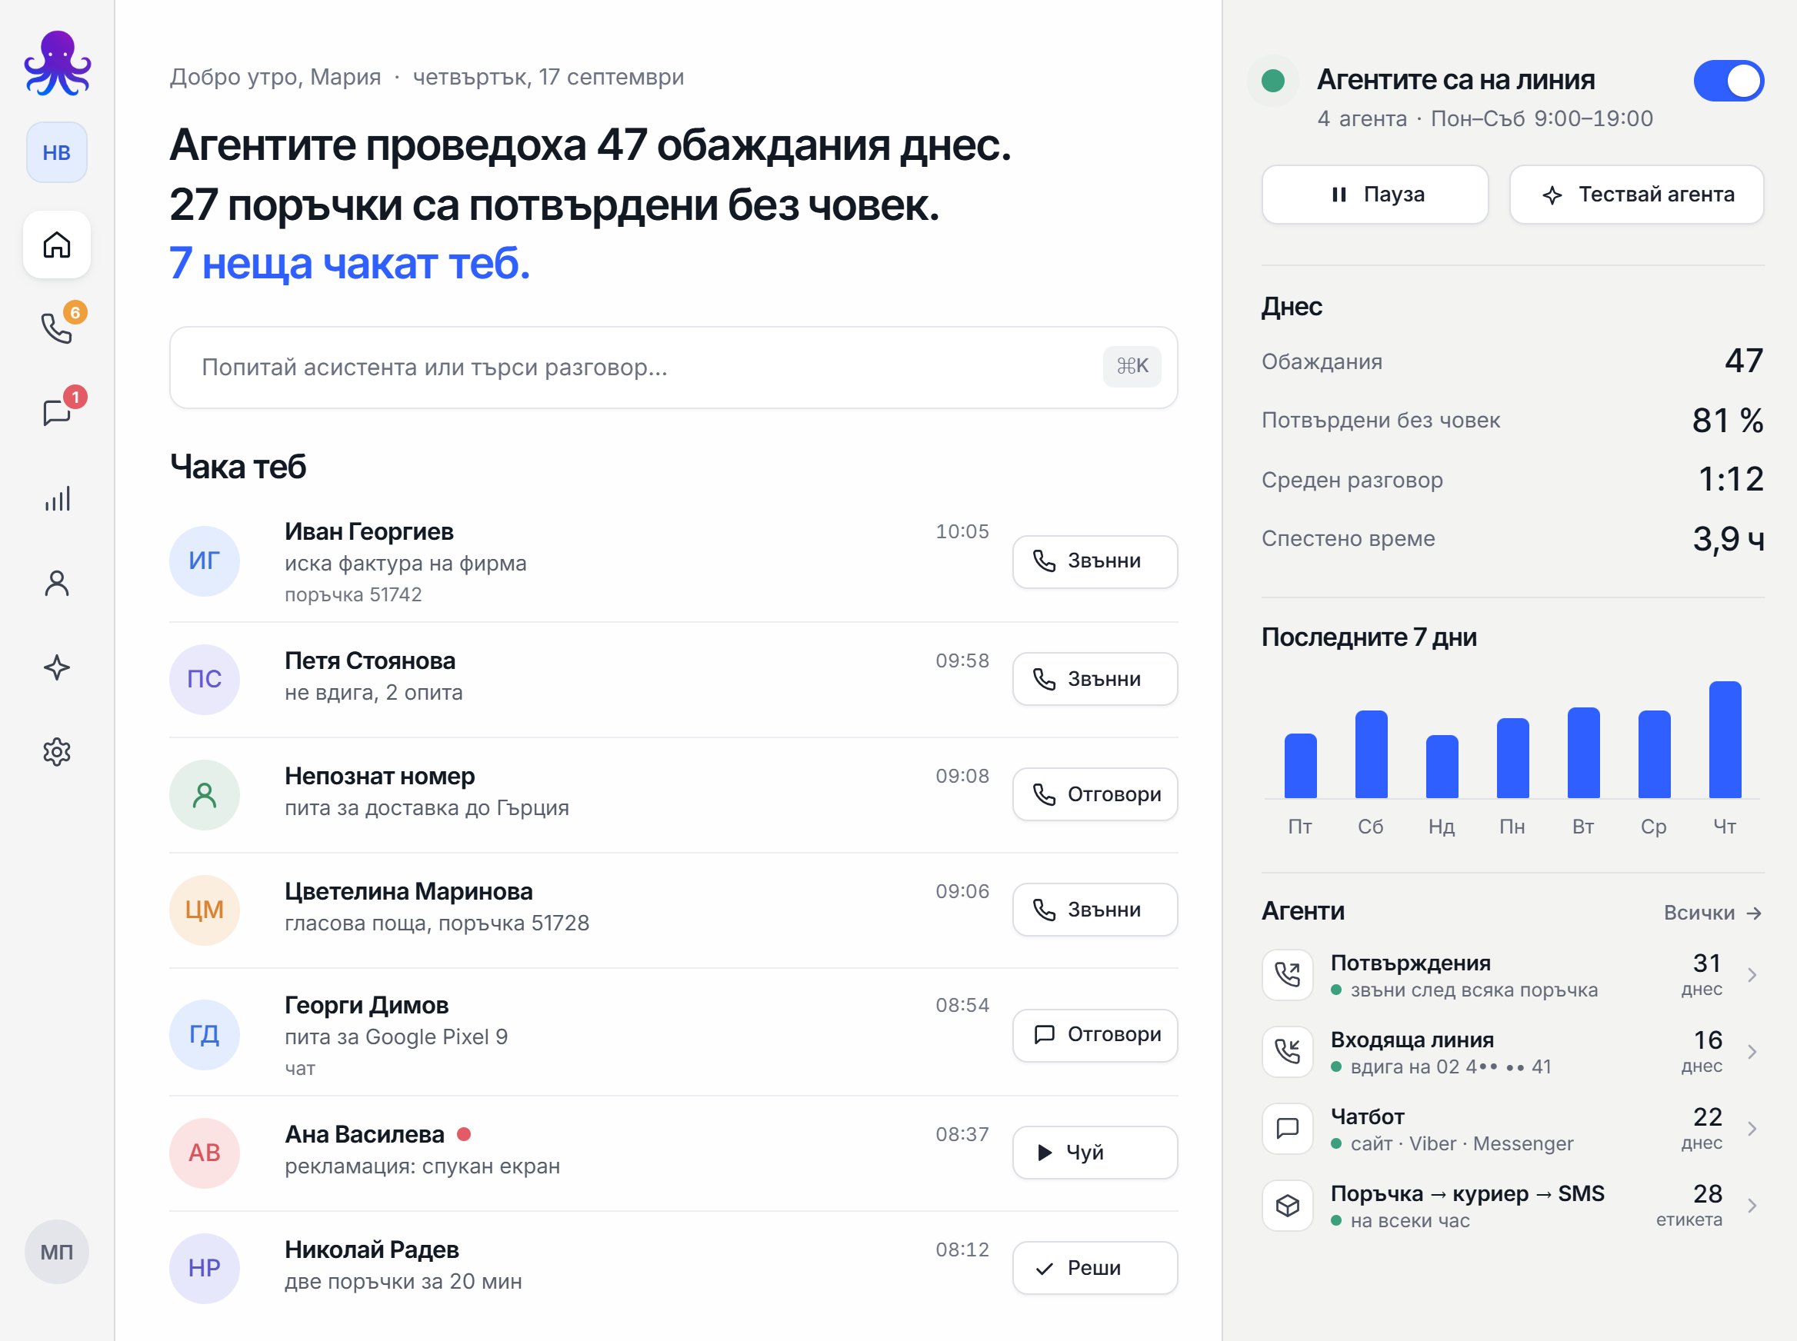Click the Входяща линия incoming call icon
The height and width of the screenshot is (1341, 1797).
1287,1051
